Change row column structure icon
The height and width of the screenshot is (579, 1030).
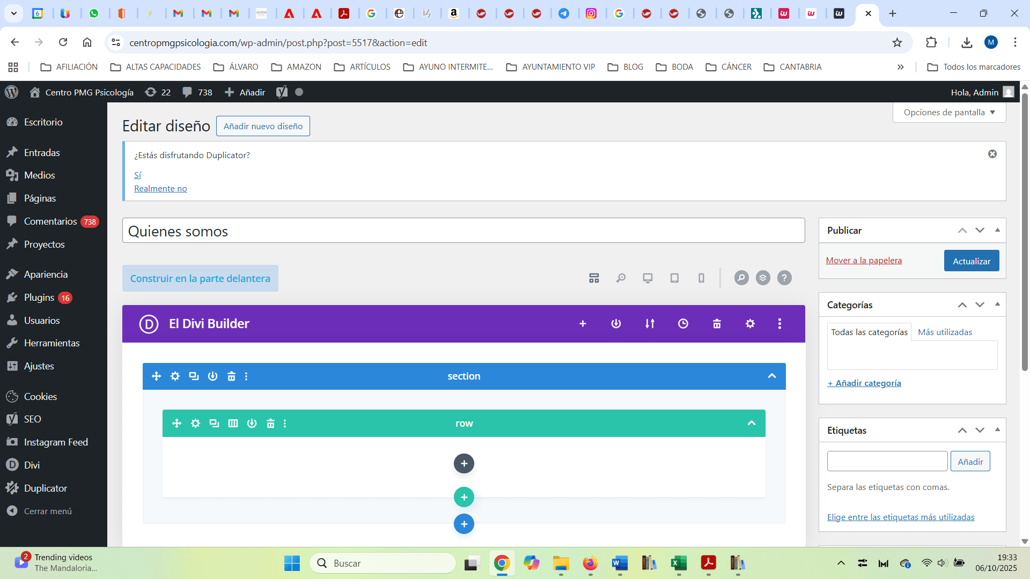[233, 424]
